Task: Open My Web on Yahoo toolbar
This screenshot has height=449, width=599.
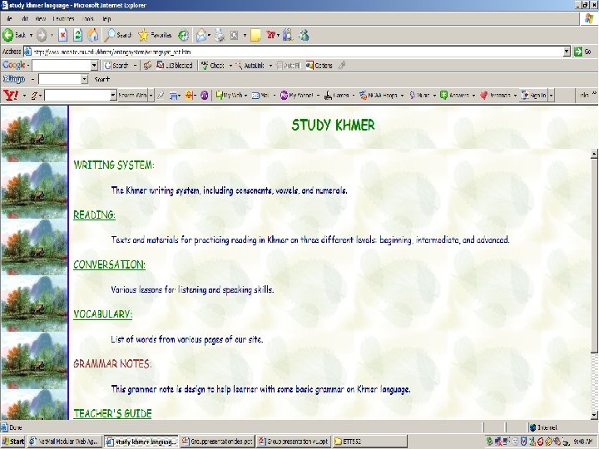Action: click(230, 96)
